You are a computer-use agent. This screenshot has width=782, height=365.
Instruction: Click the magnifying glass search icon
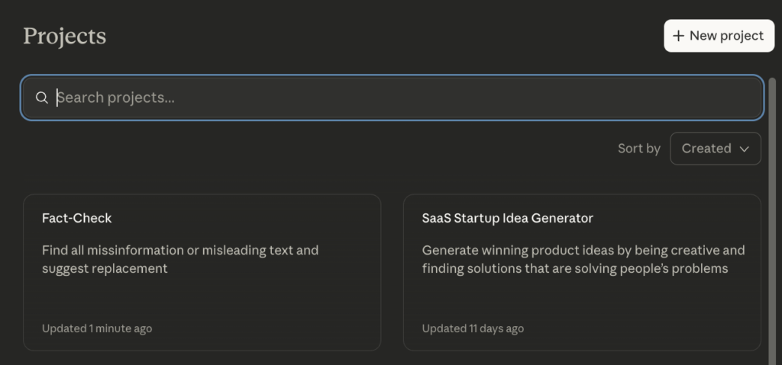42,98
